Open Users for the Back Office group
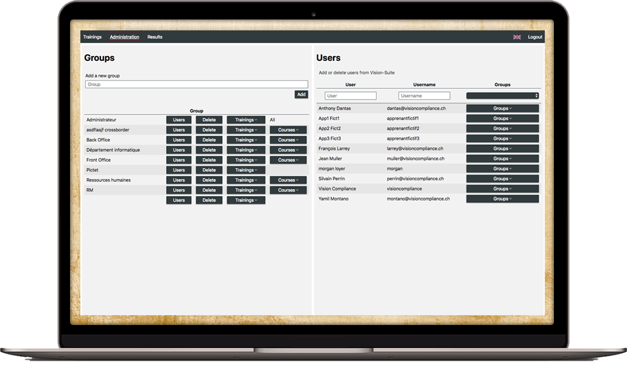Image resolution: width=627 pixels, height=381 pixels. pos(179,140)
